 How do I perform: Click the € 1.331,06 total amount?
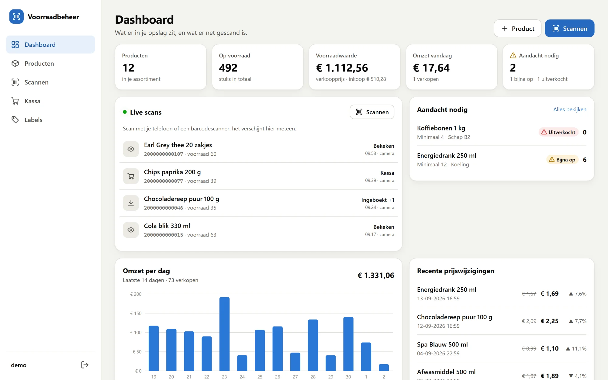pyautogui.click(x=376, y=275)
